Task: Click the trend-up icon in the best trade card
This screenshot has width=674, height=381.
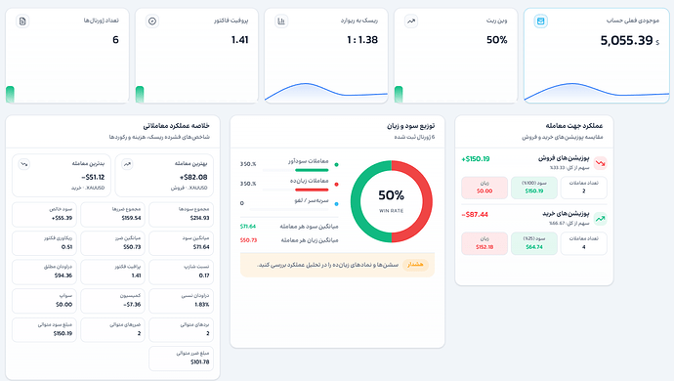Action: 127,164
